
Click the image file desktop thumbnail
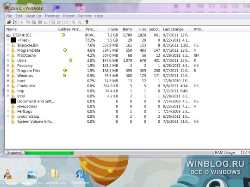pos(32,175)
